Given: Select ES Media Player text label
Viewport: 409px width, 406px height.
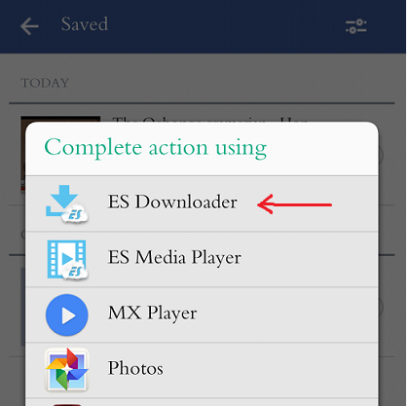Looking at the screenshot, I should click(x=174, y=258).
